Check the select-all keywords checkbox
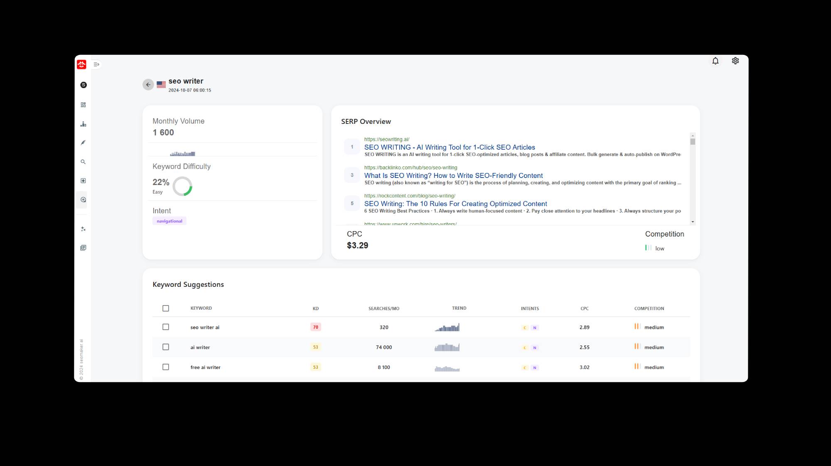The height and width of the screenshot is (466, 831). [x=166, y=308]
